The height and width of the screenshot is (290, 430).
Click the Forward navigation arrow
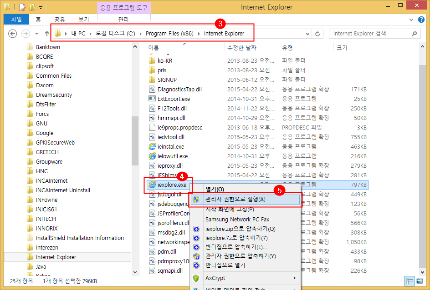26,34
